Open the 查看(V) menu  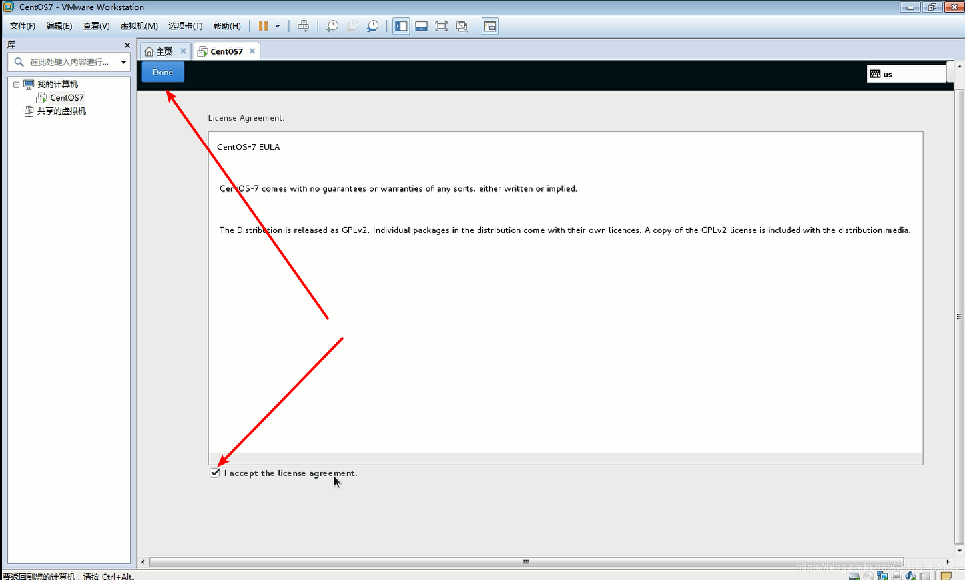point(96,26)
